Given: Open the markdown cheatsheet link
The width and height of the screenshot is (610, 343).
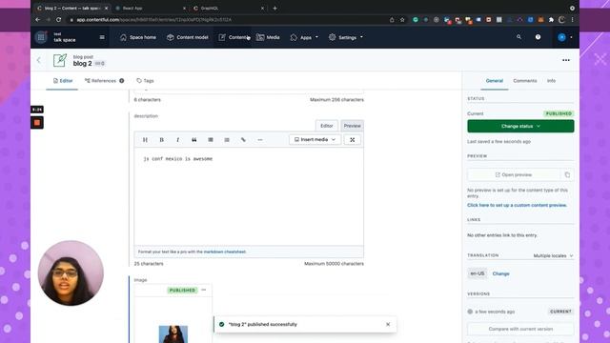Looking at the screenshot, I should 225,252.
